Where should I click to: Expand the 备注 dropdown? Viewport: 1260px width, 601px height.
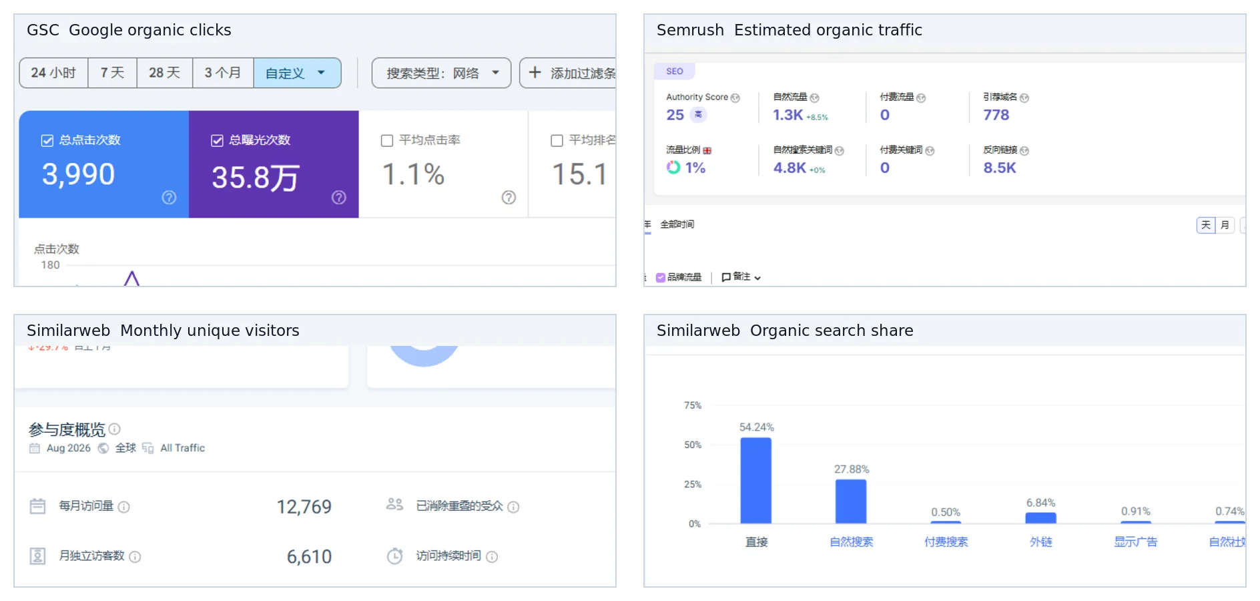click(x=757, y=278)
